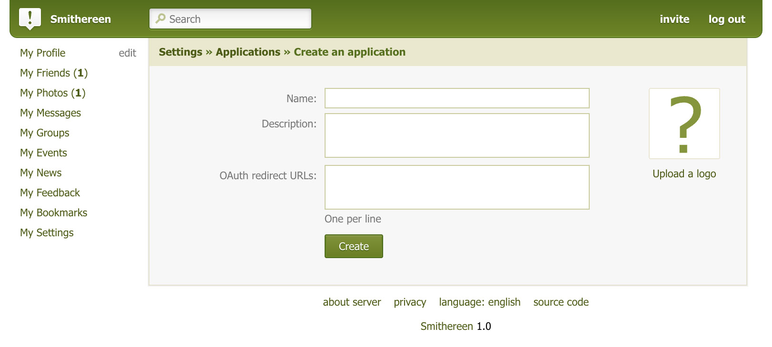This screenshot has height=347, width=772.
Task: Open My Profile from sidebar
Action: click(x=43, y=53)
